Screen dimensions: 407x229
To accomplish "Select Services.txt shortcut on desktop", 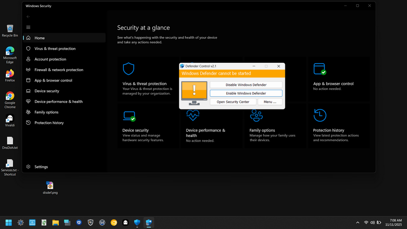I will (x=10, y=168).
